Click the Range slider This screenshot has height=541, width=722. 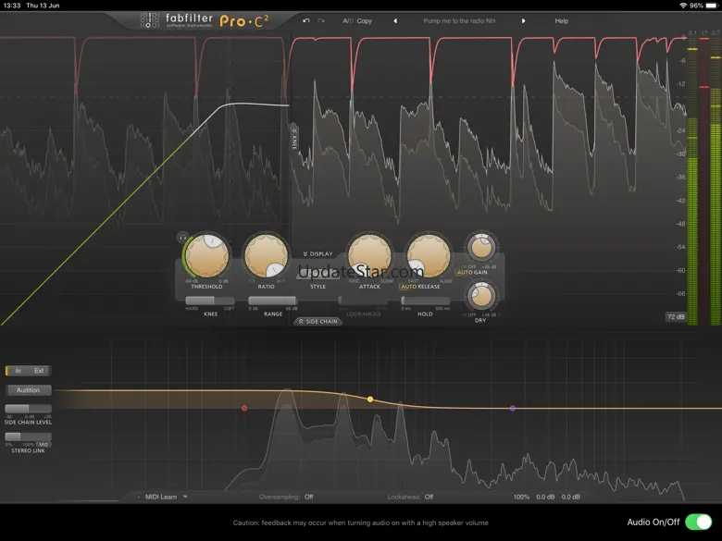click(x=272, y=301)
